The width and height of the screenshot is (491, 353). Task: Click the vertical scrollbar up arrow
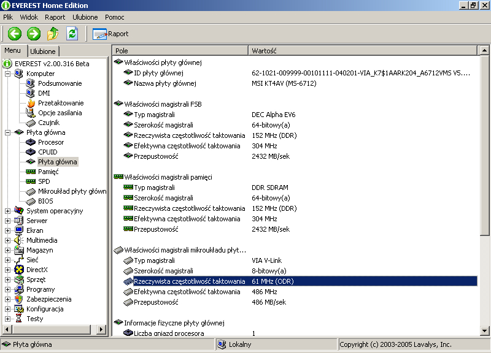[484, 50]
